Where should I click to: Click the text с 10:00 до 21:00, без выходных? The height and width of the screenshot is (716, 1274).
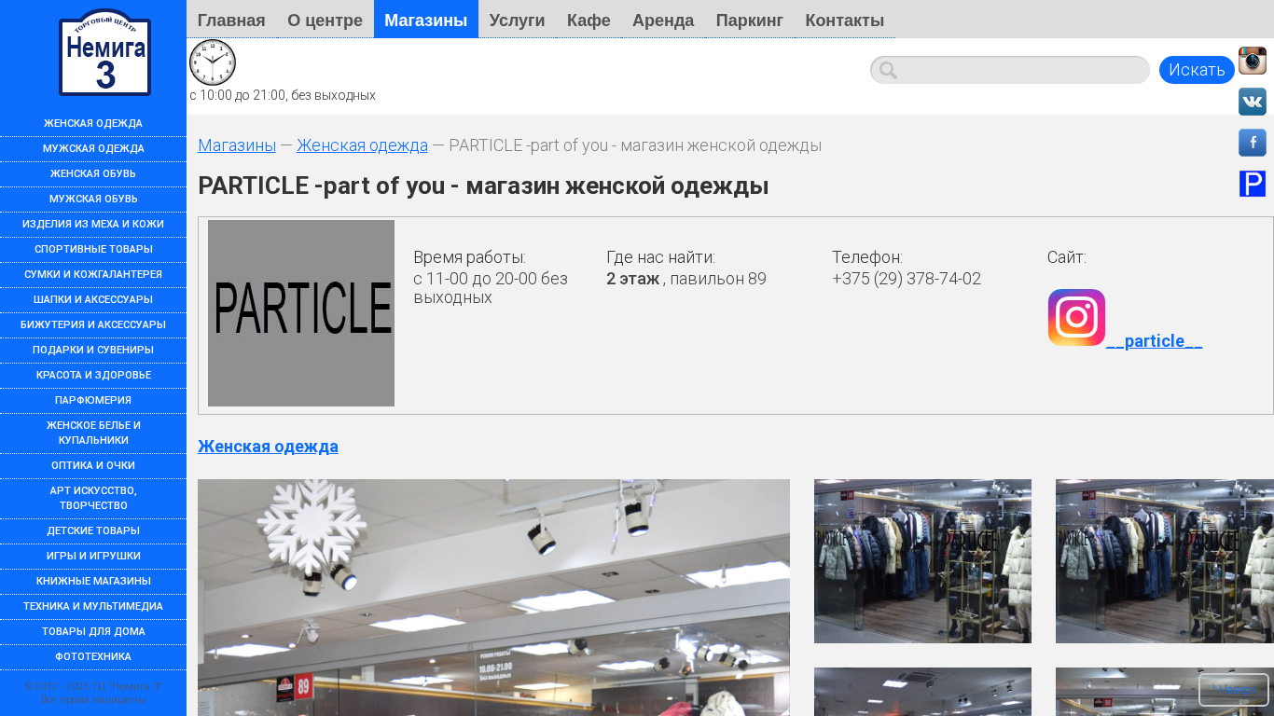[x=283, y=95]
